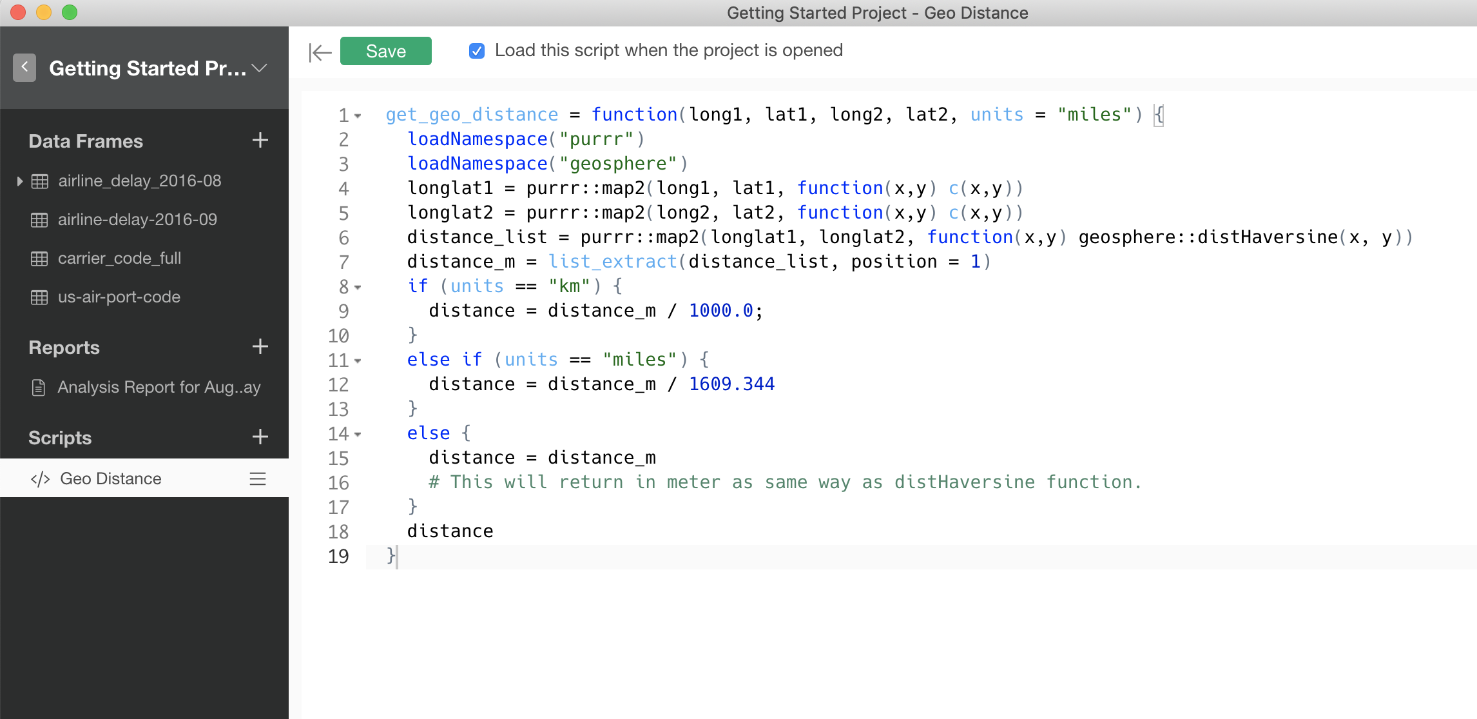Collapse the else block at line 14

358,435
